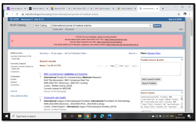Expand the 'Send to' menu

133,53
